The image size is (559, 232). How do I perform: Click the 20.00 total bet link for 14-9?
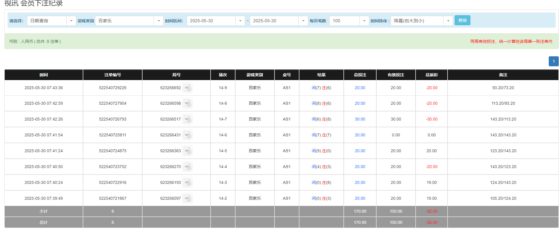[x=360, y=88]
